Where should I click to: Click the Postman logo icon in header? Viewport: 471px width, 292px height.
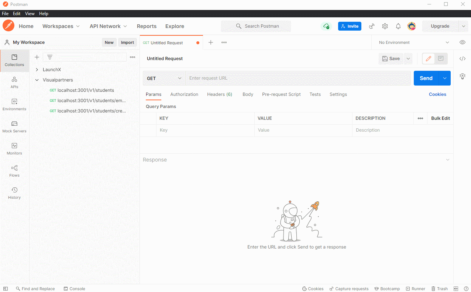[8, 26]
